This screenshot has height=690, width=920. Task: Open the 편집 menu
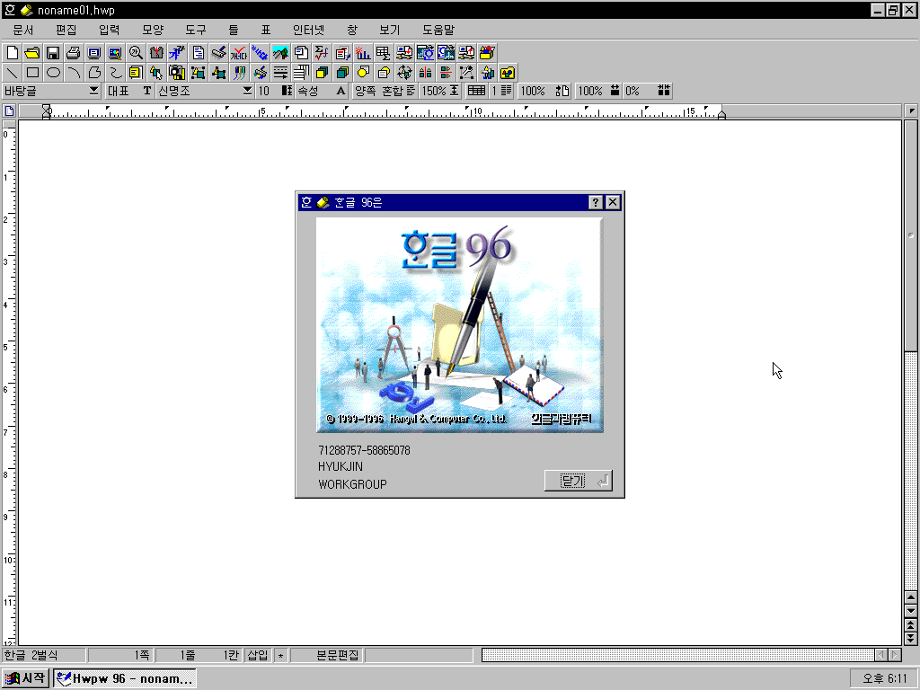click(x=66, y=30)
